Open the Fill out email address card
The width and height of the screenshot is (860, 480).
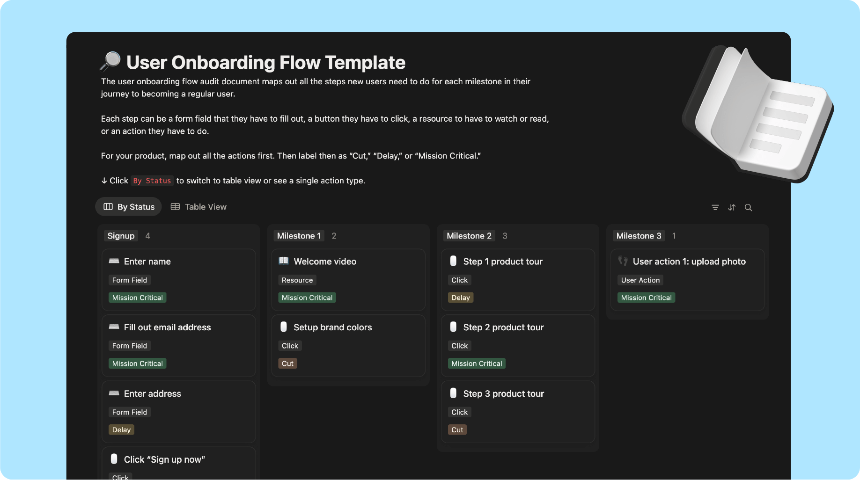click(x=167, y=327)
